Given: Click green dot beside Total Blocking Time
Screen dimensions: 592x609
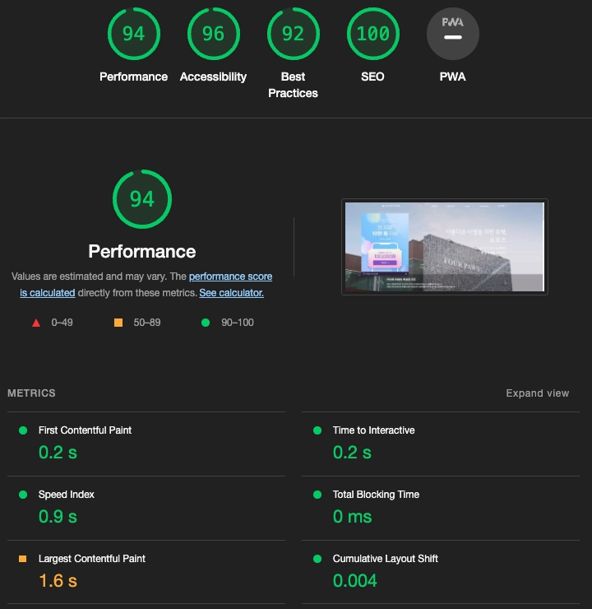Looking at the screenshot, I should (317, 495).
